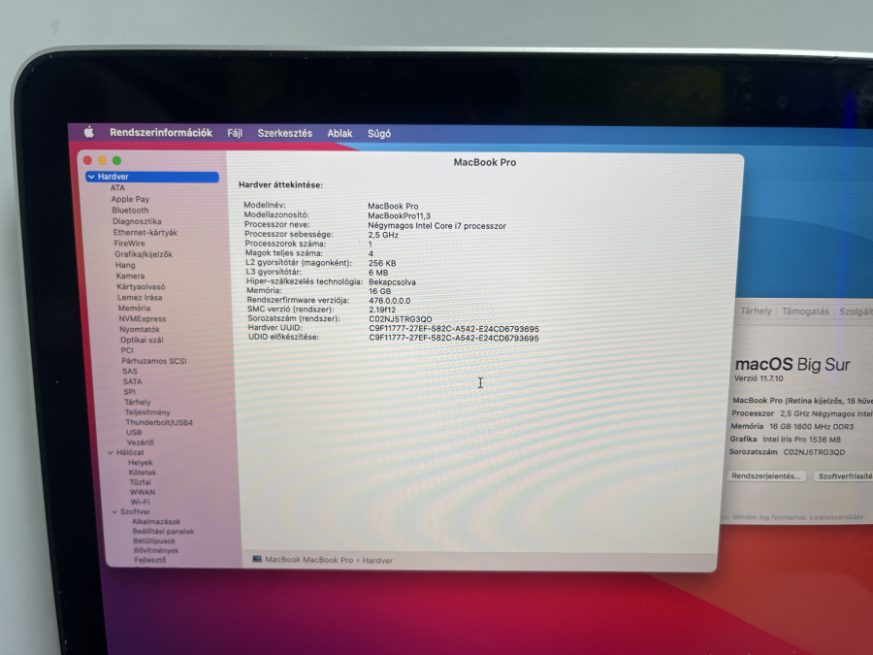Click the red close window button
Viewport: 873px width, 655px height.
pos(87,160)
